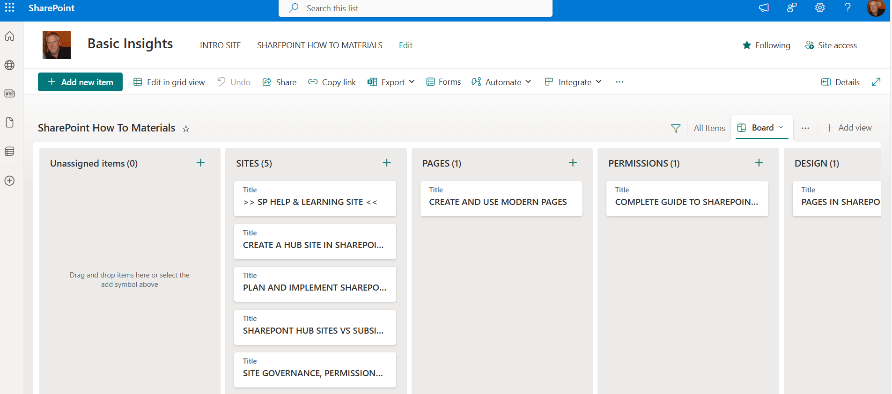Go to Home in left rail
Viewport: 892px width, 394px height.
(9, 36)
